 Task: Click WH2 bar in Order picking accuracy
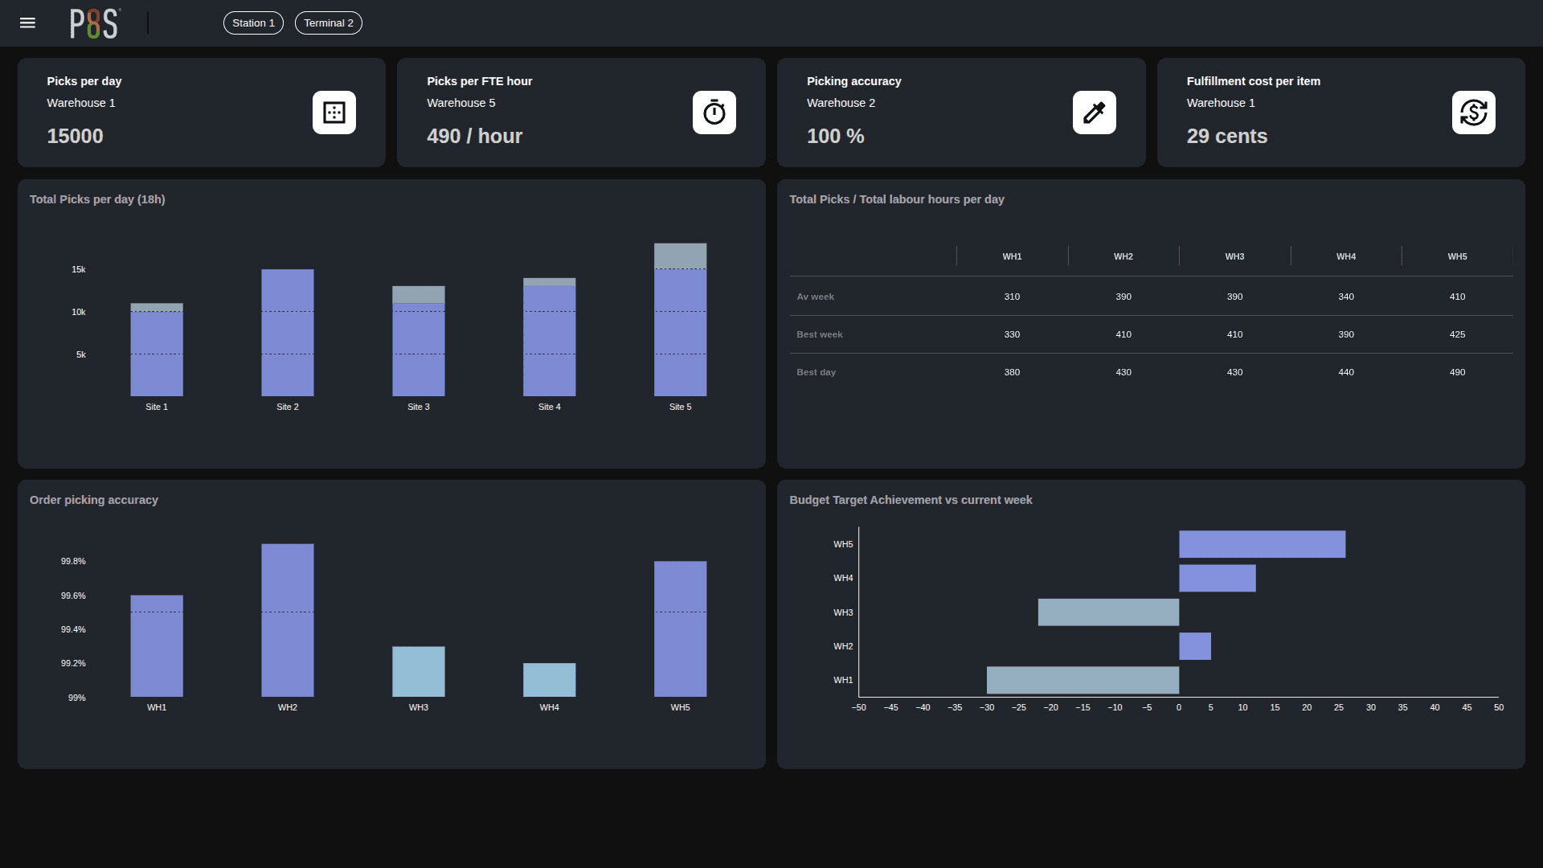[287, 619]
